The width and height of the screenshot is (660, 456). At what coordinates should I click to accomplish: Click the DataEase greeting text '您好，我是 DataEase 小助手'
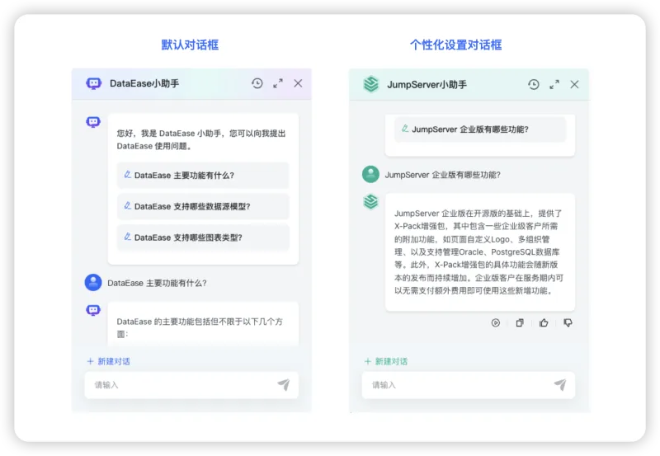[x=171, y=134]
